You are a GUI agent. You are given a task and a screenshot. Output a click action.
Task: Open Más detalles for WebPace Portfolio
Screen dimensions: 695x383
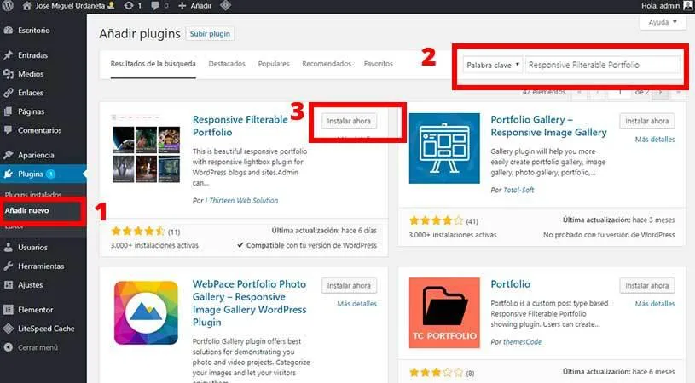356,304
